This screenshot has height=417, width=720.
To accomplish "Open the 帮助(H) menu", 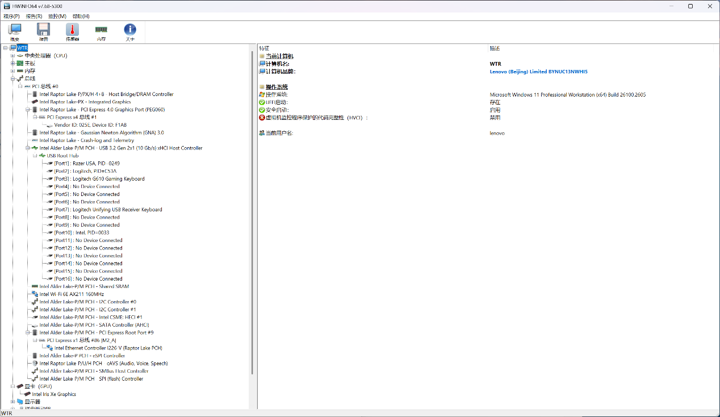I will [81, 16].
